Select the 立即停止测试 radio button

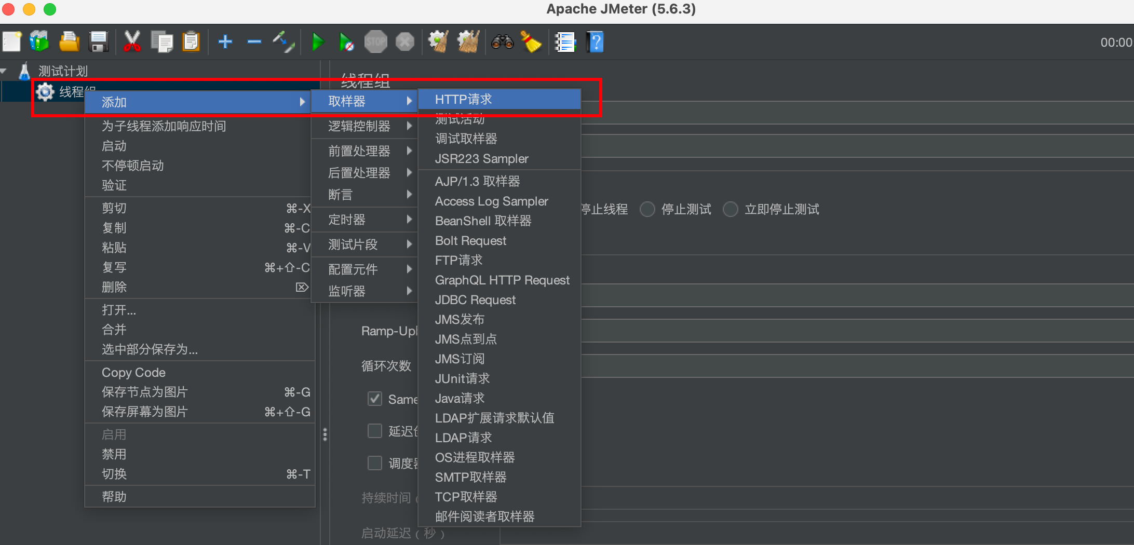click(731, 209)
